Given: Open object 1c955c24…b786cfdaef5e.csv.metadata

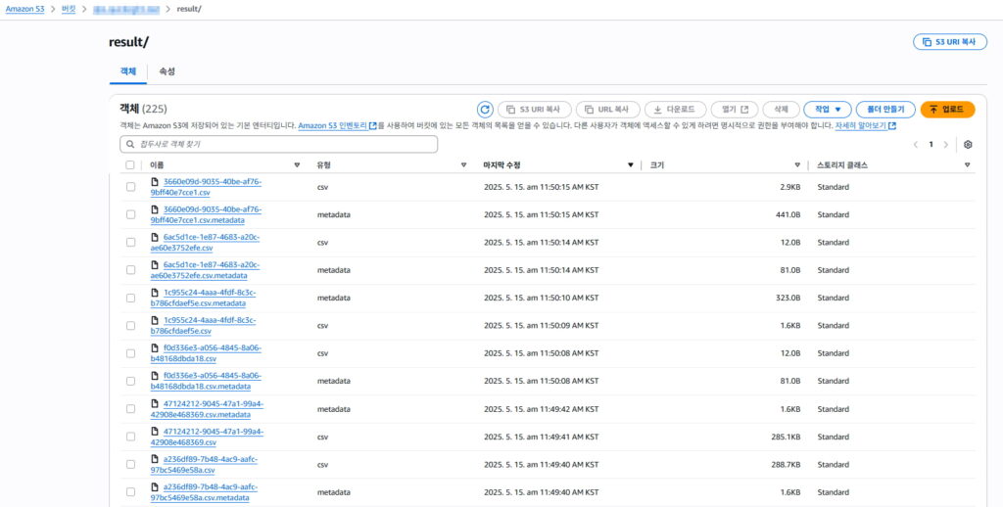Looking at the screenshot, I should pyautogui.click(x=204, y=298).
